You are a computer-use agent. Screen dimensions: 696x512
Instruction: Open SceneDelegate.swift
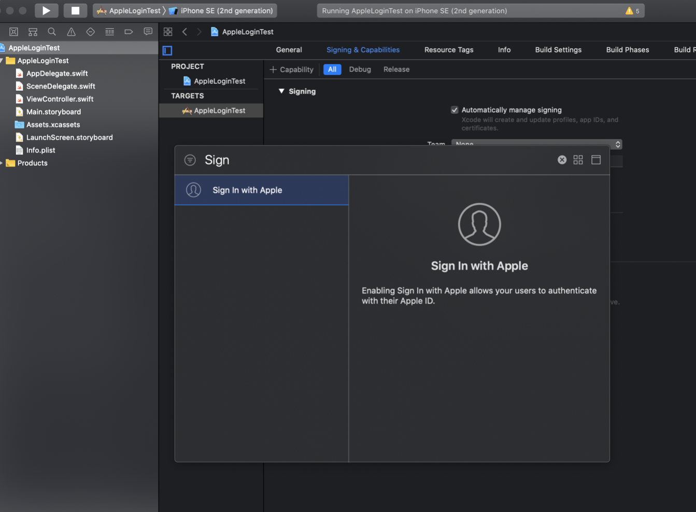pos(61,86)
